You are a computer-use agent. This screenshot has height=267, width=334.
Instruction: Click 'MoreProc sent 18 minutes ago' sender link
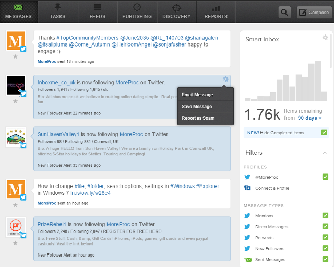pyautogui.click(x=46, y=62)
